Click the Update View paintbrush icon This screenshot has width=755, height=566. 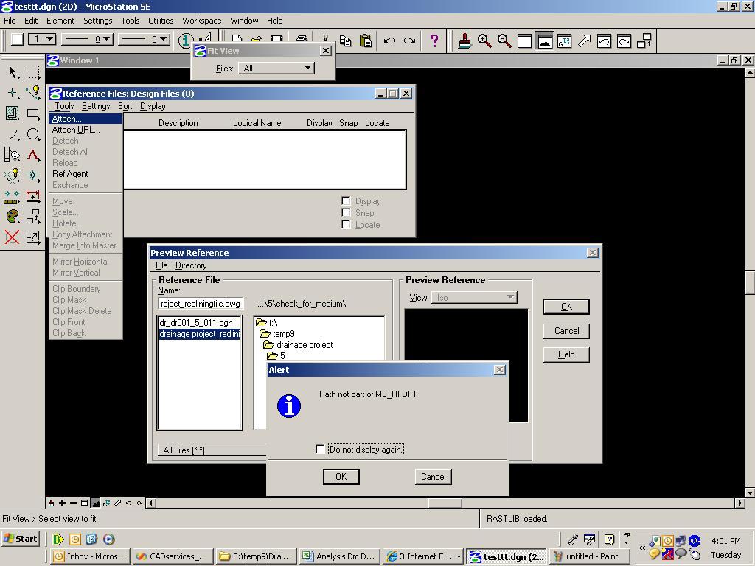coord(465,41)
